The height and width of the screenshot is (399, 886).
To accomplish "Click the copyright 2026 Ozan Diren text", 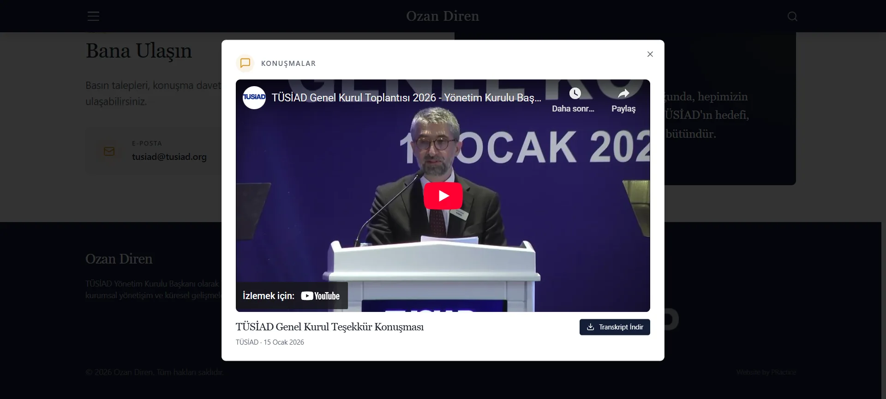I will tap(155, 372).
